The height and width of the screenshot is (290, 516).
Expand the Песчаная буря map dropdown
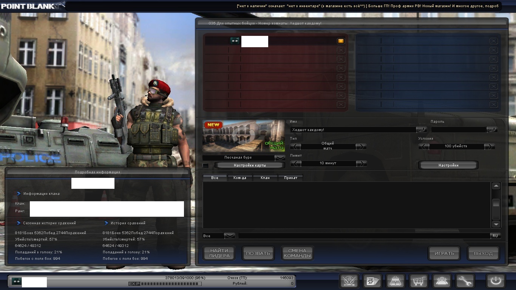(280, 157)
